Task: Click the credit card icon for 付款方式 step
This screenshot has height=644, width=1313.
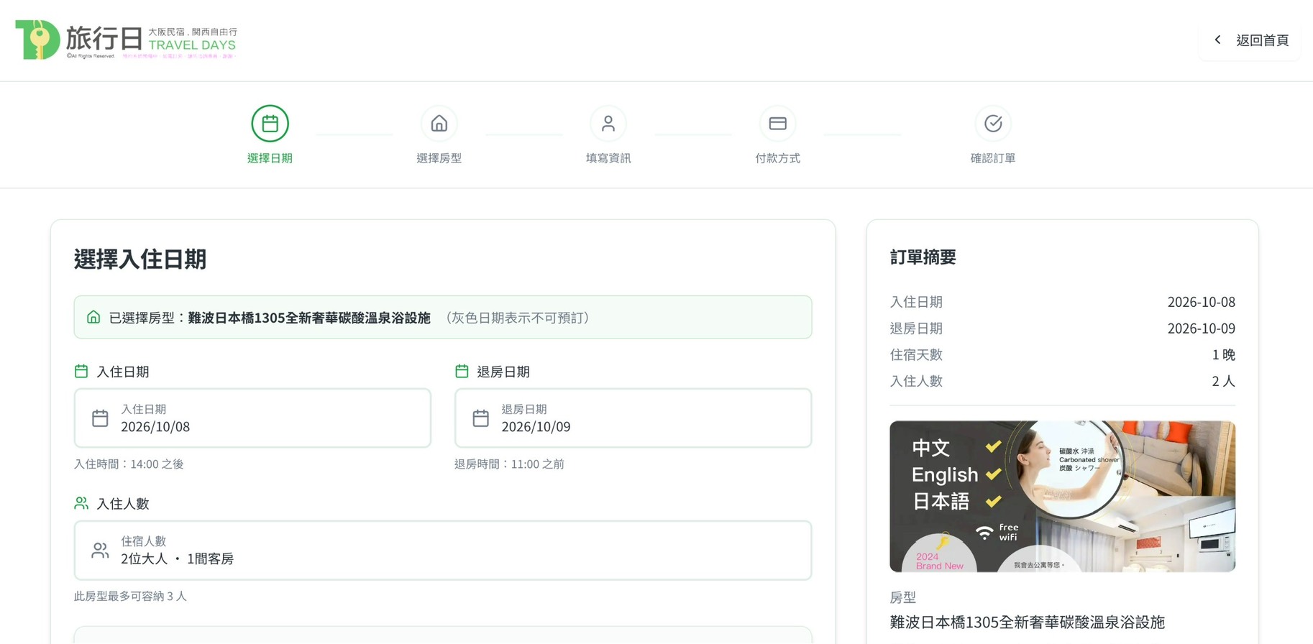Action: click(x=777, y=124)
